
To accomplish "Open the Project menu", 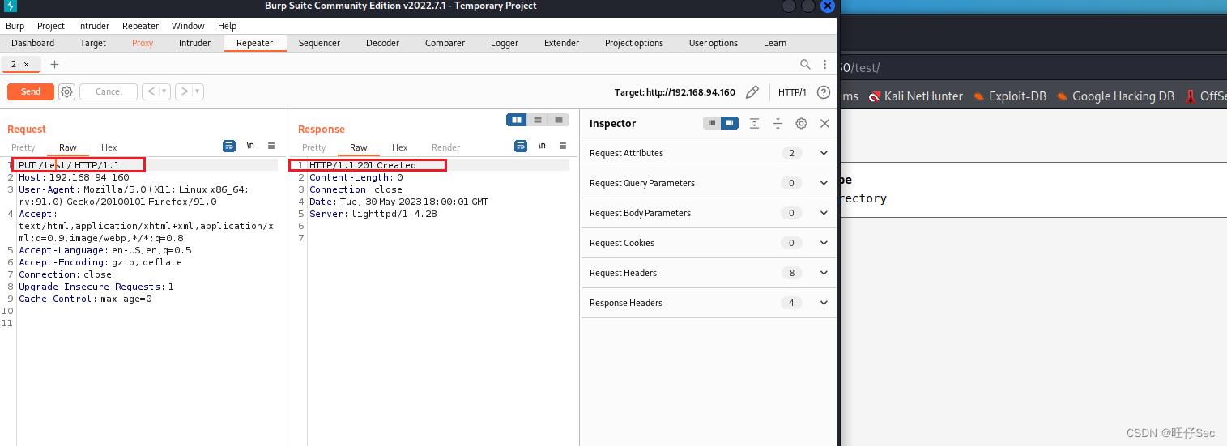I will (51, 26).
